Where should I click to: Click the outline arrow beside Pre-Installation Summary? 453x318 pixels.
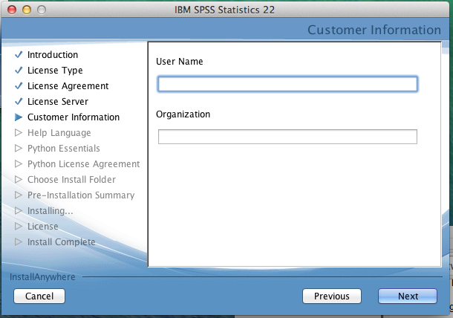click(x=19, y=195)
